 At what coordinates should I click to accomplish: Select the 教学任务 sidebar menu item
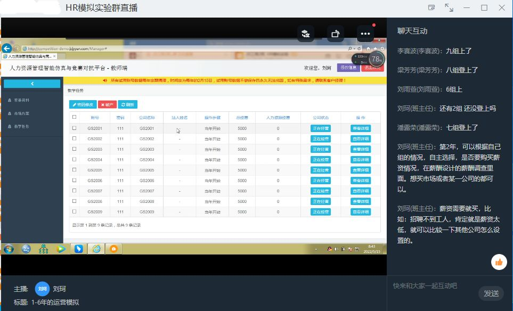(x=22, y=126)
